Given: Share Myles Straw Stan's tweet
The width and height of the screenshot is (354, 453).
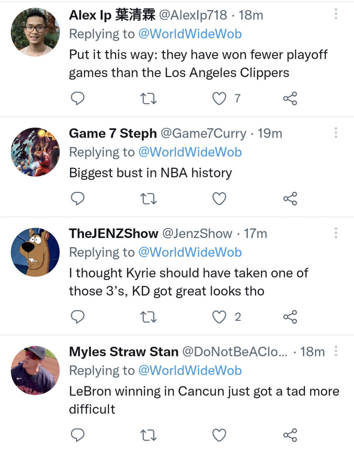Looking at the screenshot, I should (290, 435).
